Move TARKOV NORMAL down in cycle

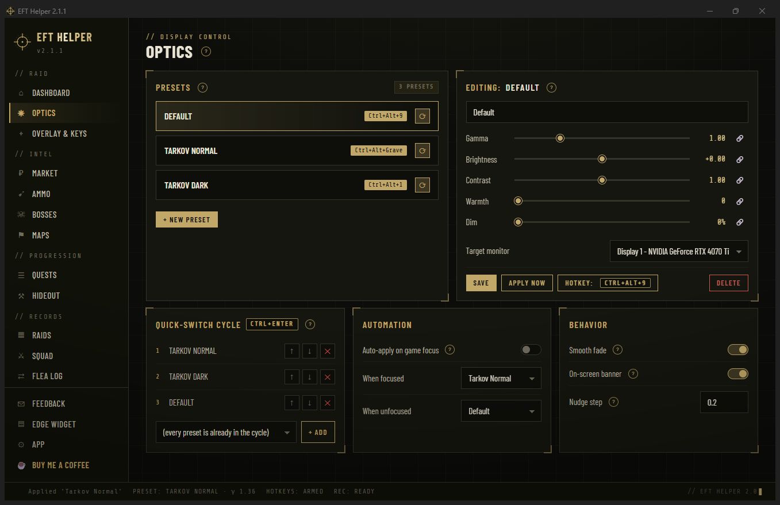point(310,351)
